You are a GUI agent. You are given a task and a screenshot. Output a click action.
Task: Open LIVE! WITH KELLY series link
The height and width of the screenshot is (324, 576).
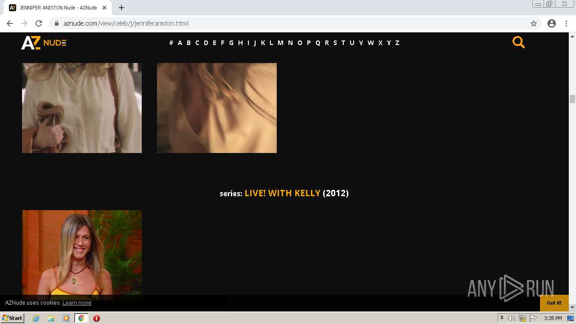click(x=283, y=193)
